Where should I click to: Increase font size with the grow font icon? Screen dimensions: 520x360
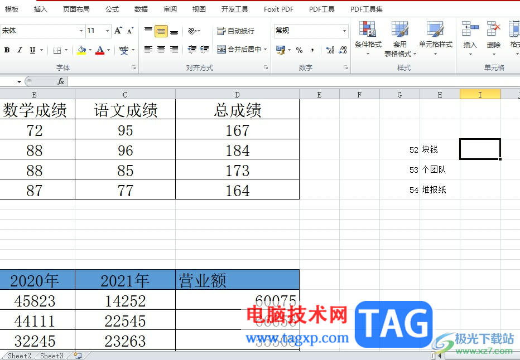click(x=118, y=31)
